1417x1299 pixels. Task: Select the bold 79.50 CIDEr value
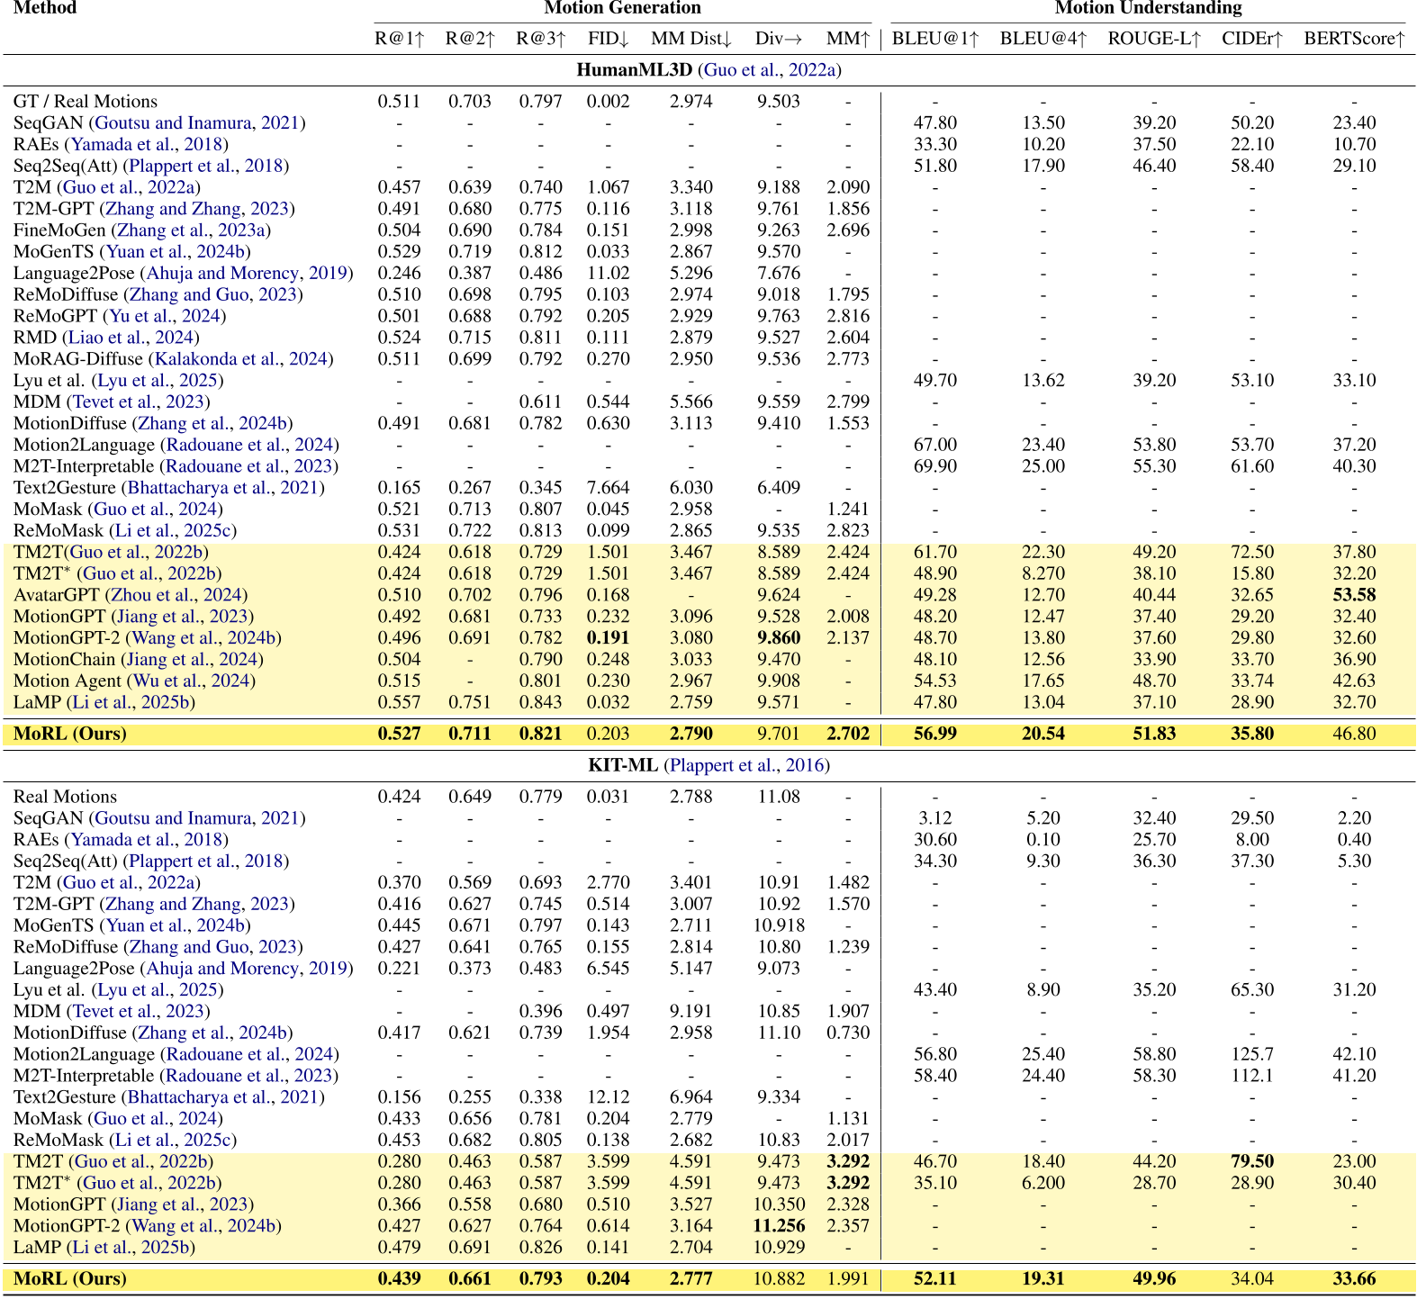tap(1251, 1161)
